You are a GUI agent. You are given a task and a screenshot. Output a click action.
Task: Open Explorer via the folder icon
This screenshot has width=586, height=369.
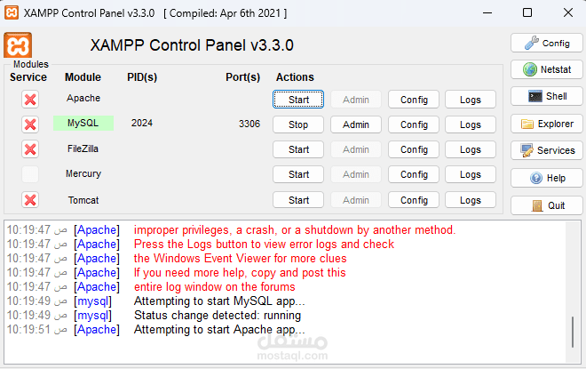pos(527,124)
